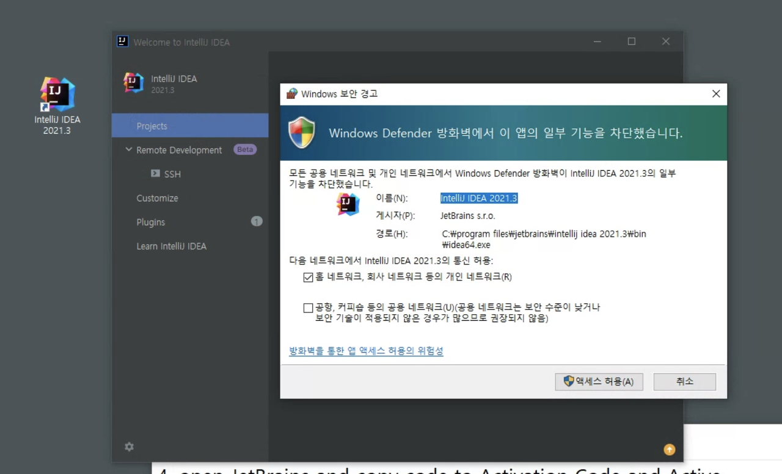Click the IntelliJ IDEA logo in welcome sidebar
The width and height of the screenshot is (782, 474).
[x=133, y=83]
